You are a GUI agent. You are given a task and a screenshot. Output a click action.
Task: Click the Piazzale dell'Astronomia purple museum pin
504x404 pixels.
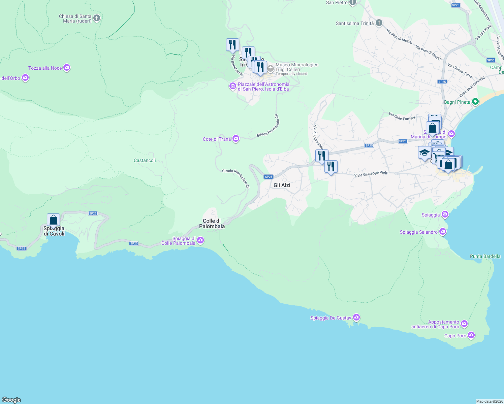coord(232,87)
